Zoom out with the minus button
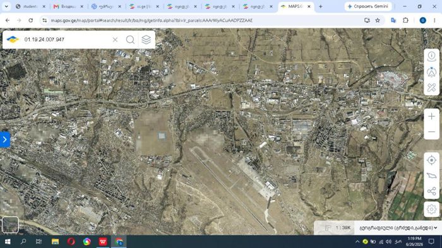Screen dimensions: 442x248 tap(431, 132)
